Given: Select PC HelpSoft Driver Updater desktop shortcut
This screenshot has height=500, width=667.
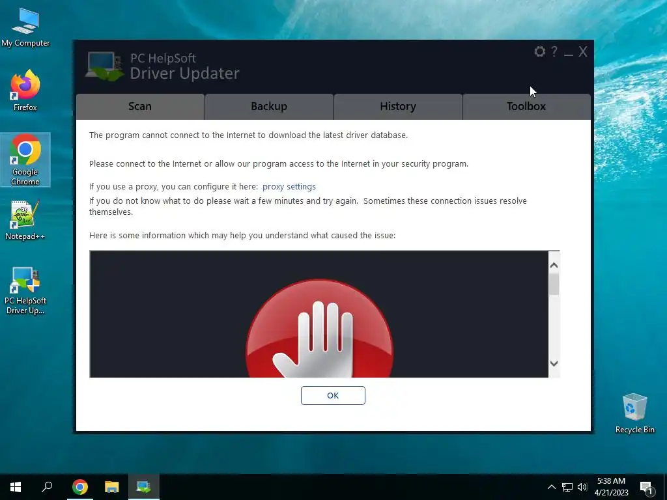Looking at the screenshot, I should [25, 290].
